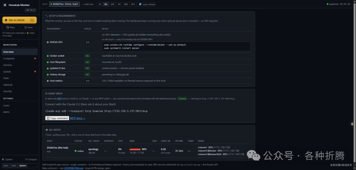Viewport: 356px width, 170px height.
Task: Click the 6.28 load value
Action: pos(163,149)
